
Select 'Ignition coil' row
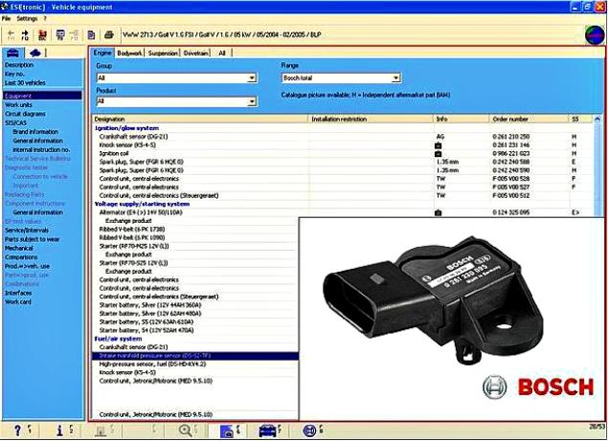343,154
